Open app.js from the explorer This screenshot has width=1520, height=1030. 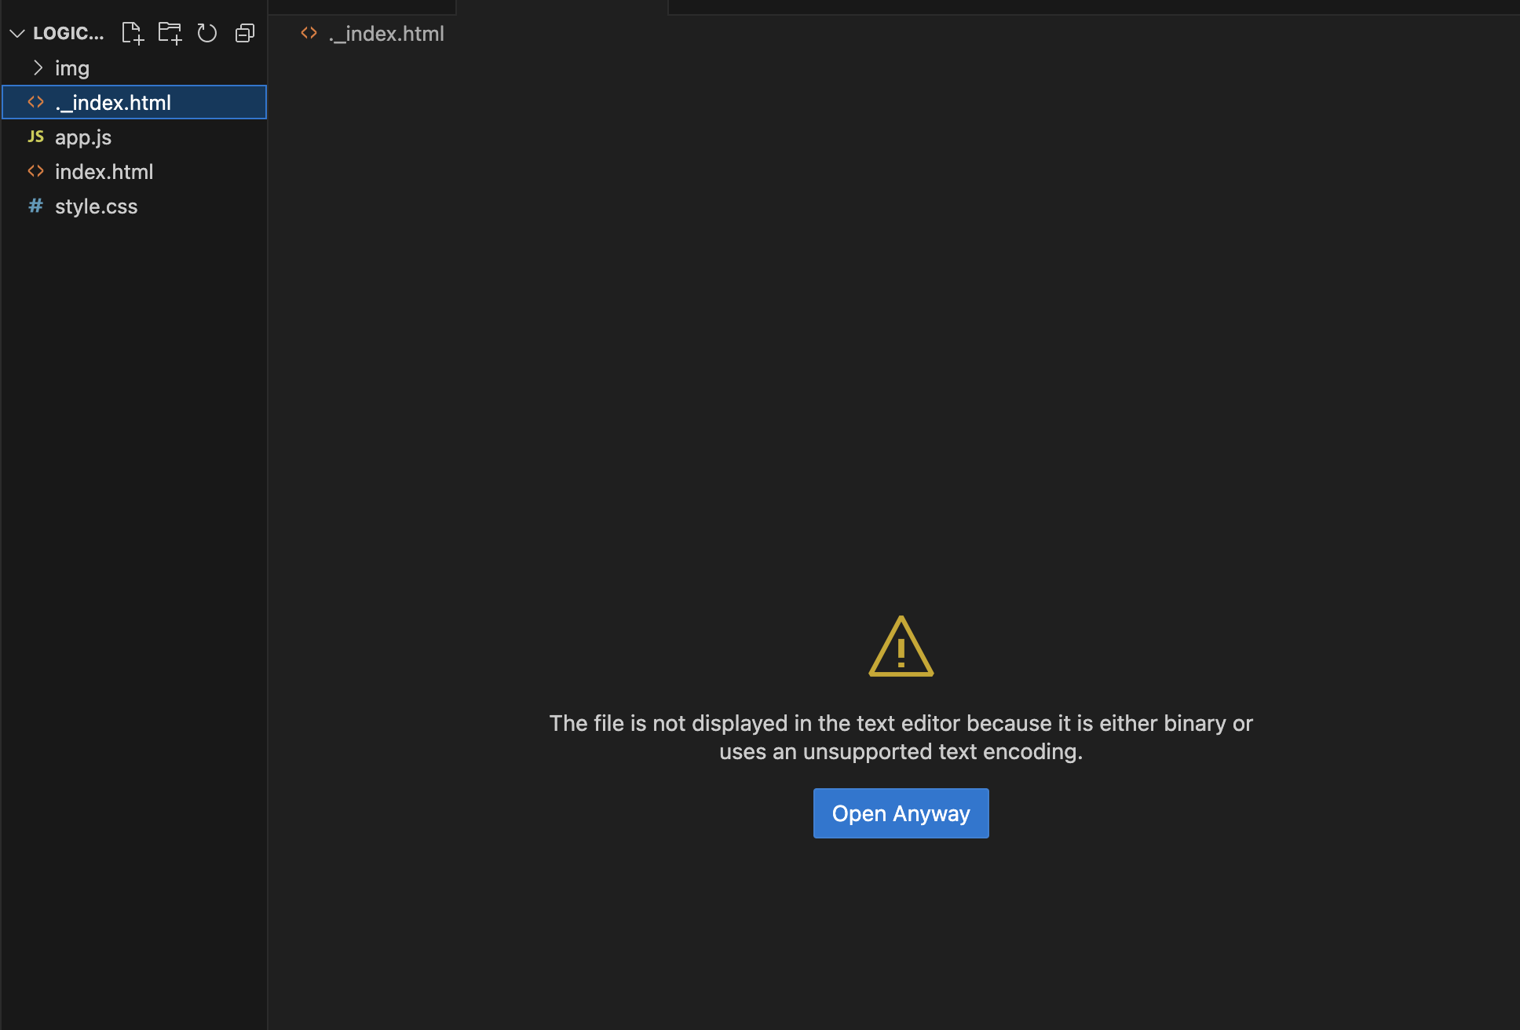pos(133,137)
